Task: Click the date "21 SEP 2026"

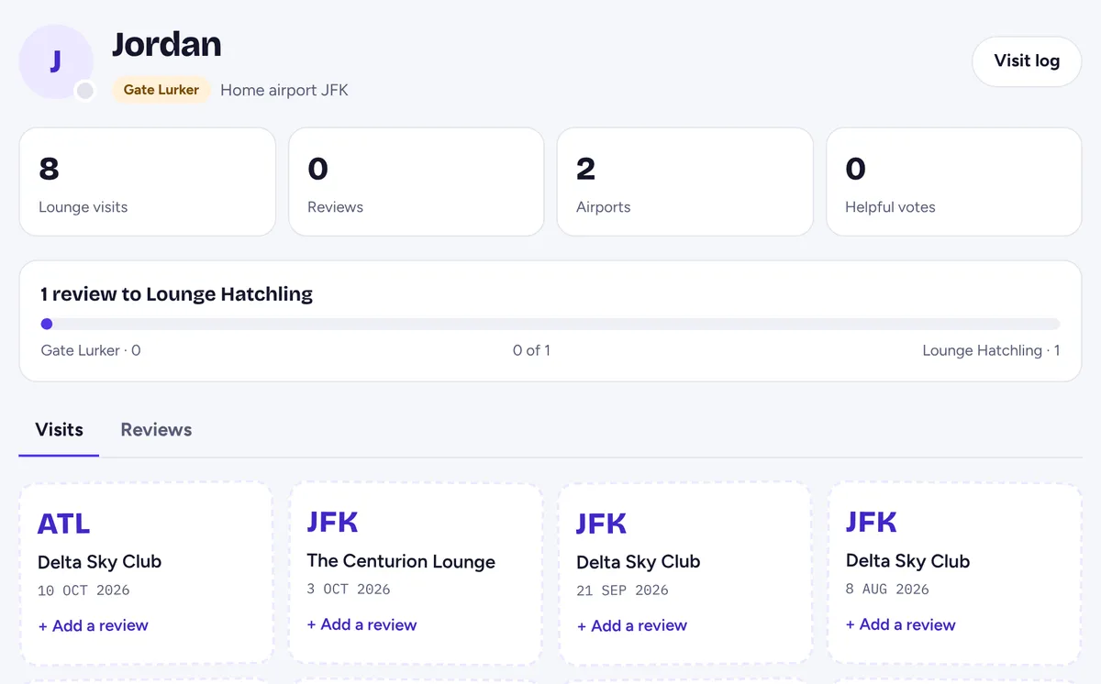Action: point(623,590)
